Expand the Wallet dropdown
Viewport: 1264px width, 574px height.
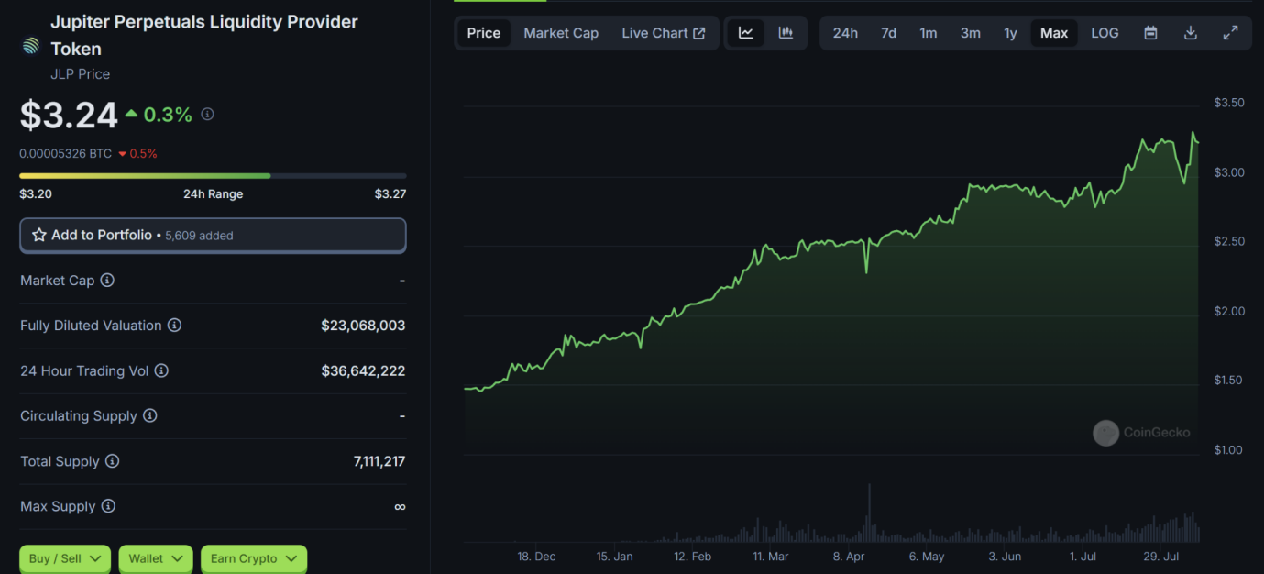click(155, 558)
